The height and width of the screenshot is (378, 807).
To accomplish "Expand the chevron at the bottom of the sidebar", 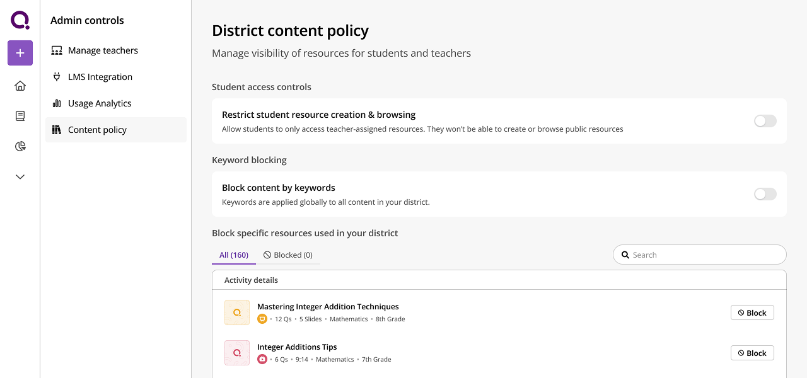I will click(20, 176).
